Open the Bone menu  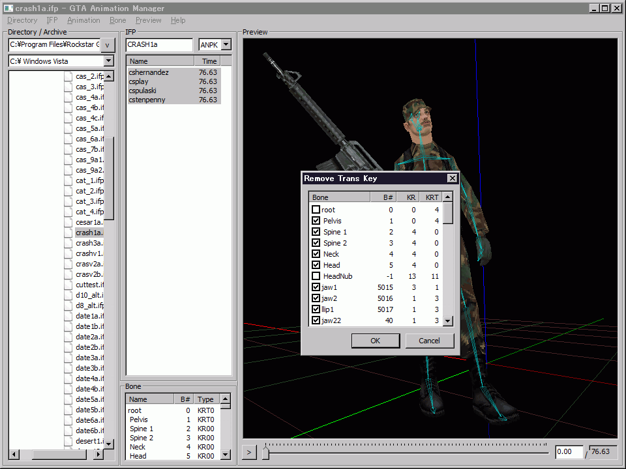(x=118, y=20)
